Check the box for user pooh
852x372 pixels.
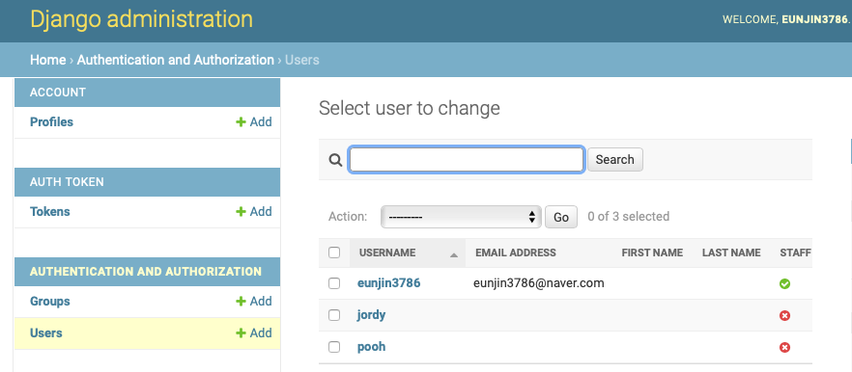[334, 347]
